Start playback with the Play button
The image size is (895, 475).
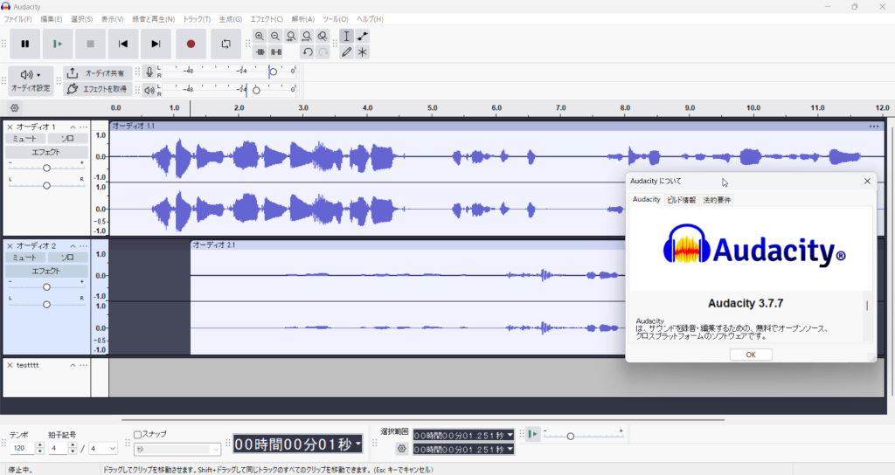[x=58, y=44]
